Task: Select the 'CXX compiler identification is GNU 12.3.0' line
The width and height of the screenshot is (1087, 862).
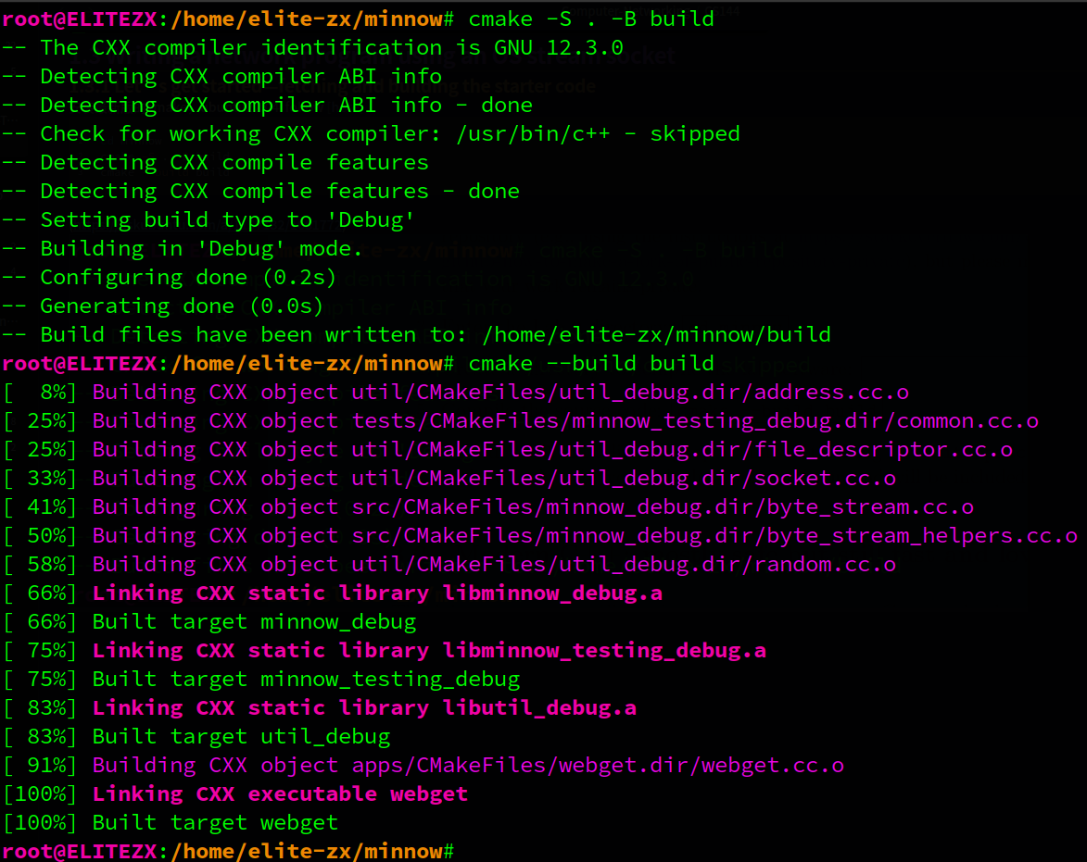Action: [312, 48]
